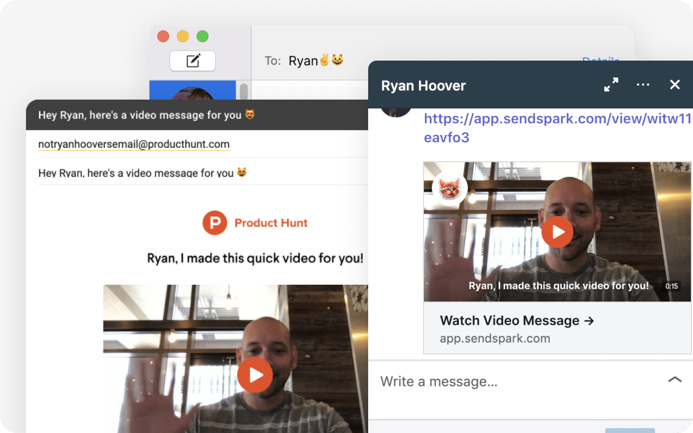The image size is (693, 433).
Task: Click the Ryan Hoover chat header name
Action: [x=423, y=86]
